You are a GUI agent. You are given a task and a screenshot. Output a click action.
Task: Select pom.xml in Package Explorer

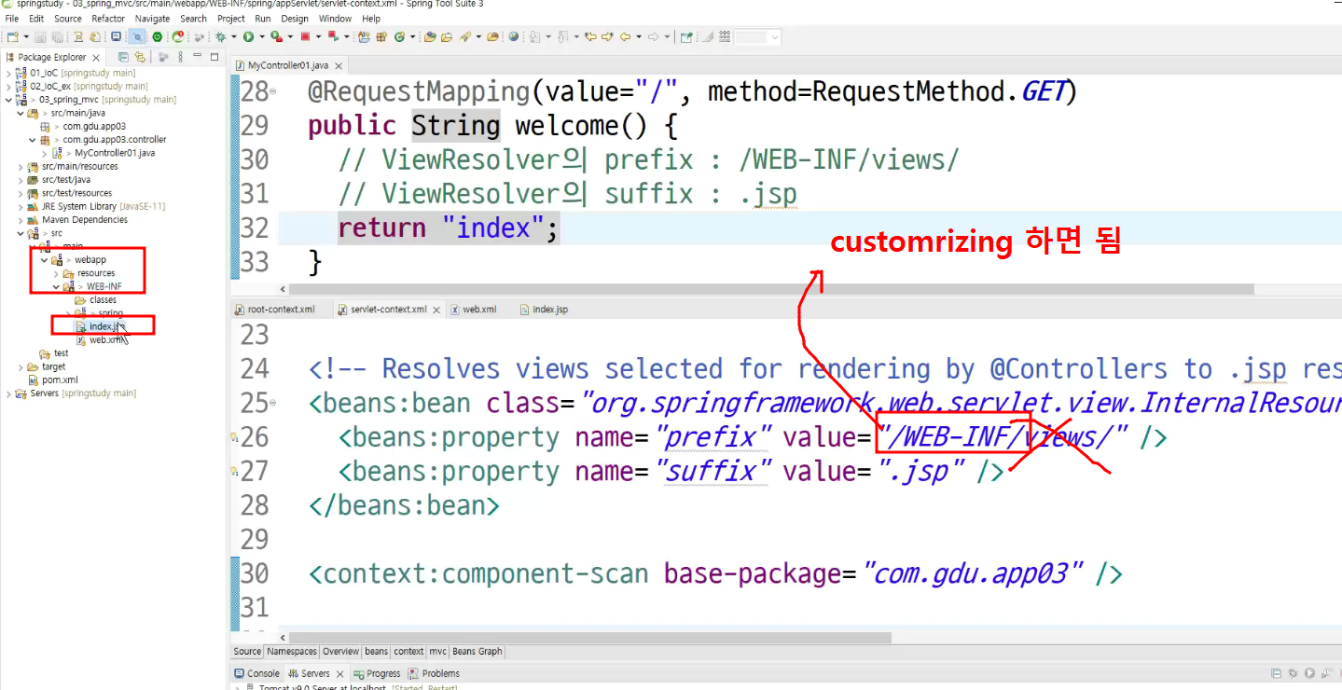coord(60,380)
